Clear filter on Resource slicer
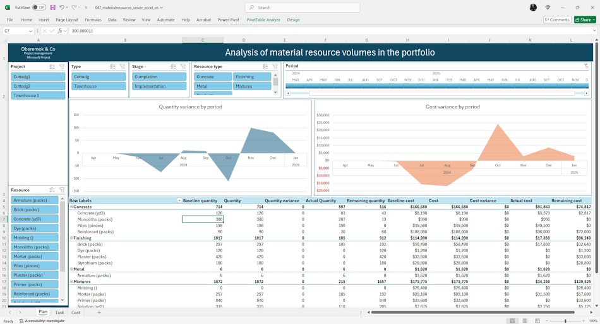This screenshot has width=600, height=324. (x=62, y=190)
